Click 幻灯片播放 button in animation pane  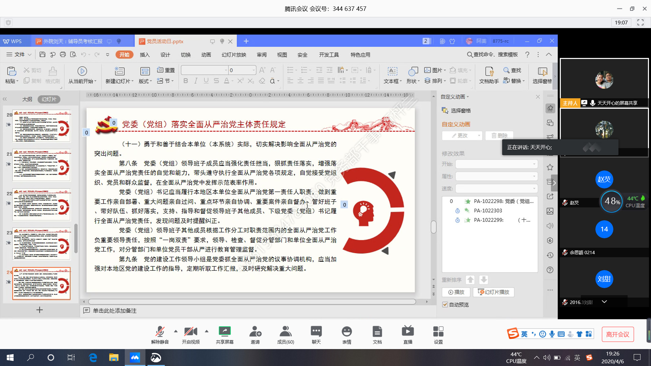click(x=494, y=292)
